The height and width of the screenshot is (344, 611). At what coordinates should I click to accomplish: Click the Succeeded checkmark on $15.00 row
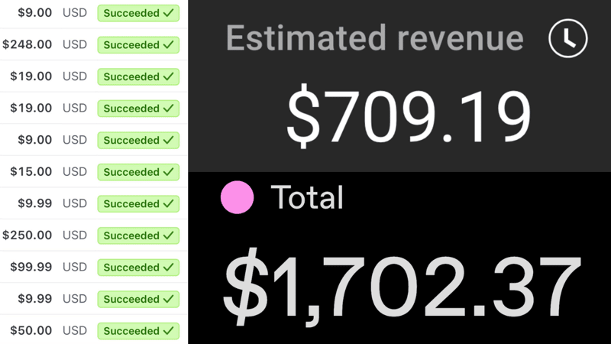click(169, 172)
